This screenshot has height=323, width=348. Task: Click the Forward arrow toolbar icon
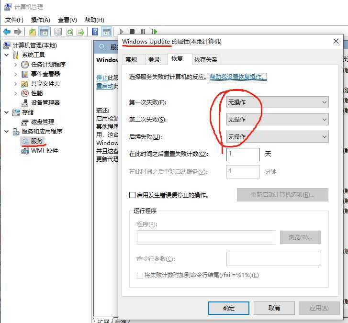pyautogui.click(x=18, y=32)
